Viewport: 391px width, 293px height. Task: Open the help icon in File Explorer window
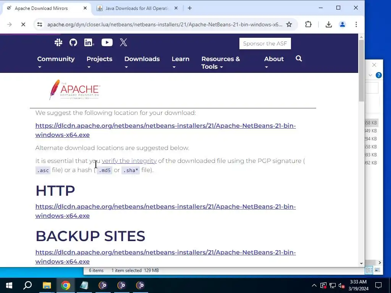pos(378,75)
